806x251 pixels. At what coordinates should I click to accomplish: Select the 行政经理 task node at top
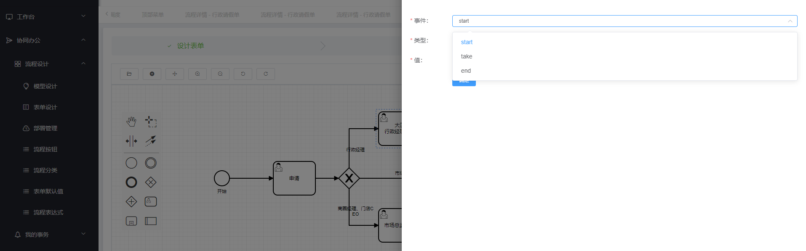pos(390,129)
